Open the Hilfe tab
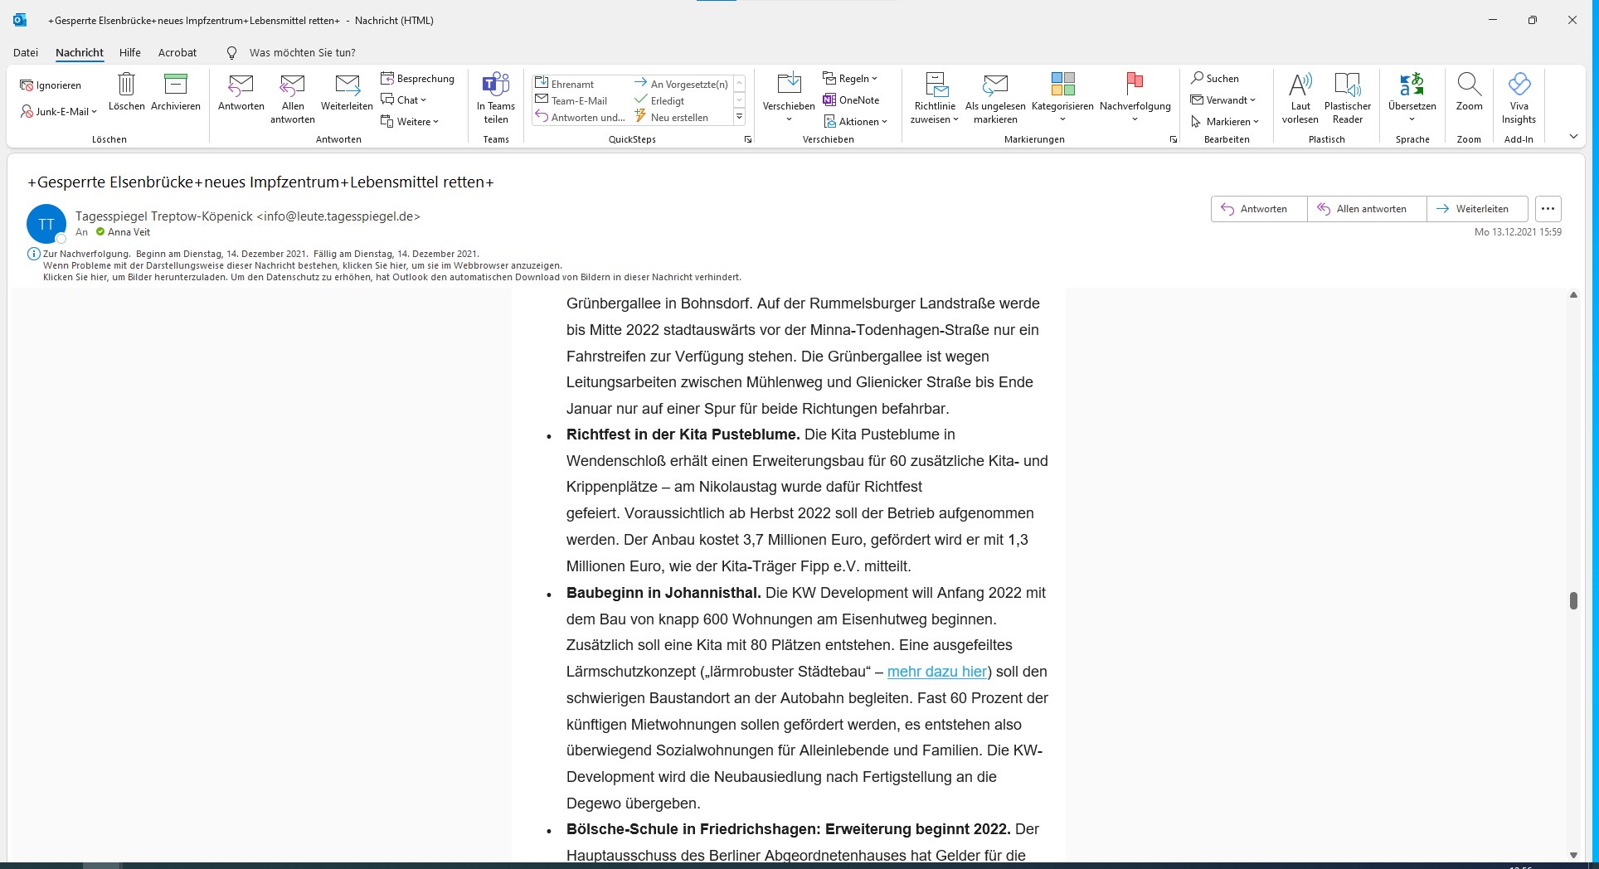This screenshot has width=1599, height=869. (130, 52)
